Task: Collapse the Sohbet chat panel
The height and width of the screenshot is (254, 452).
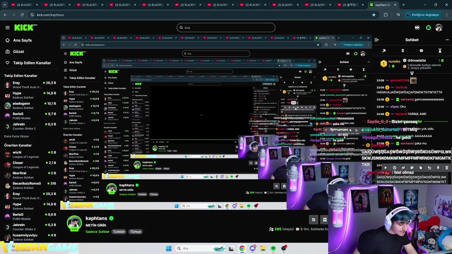Action: pyautogui.click(x=376, y=40)
